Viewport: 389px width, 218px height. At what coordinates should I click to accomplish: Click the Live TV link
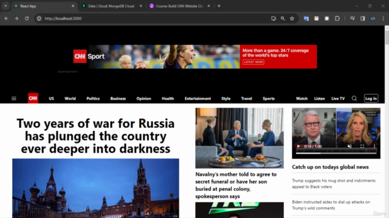pos(338,98)
